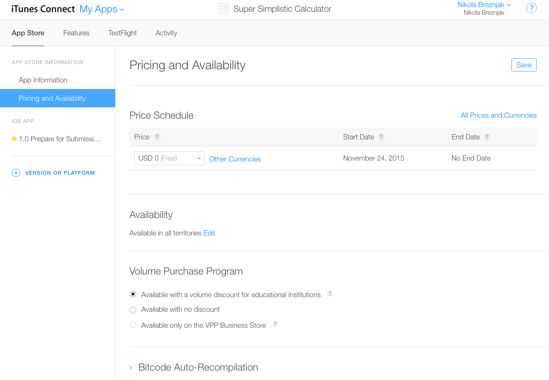Click help icon beside VPP Business Store
The width and height of the screenshot is (549, 380).
pyautogui.click(x=275, y=324)
